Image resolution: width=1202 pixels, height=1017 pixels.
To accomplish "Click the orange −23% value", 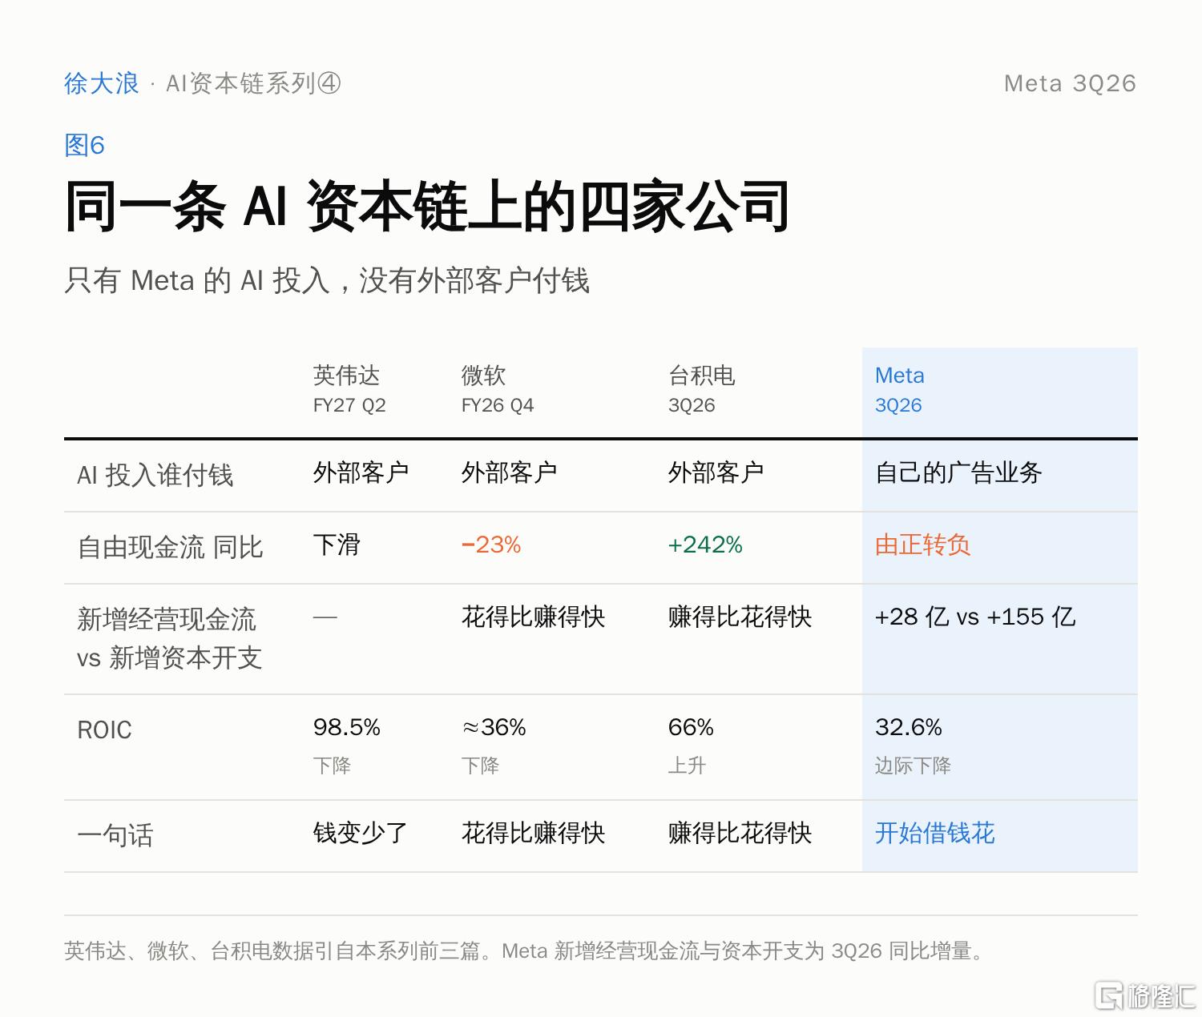I will 491,545.
